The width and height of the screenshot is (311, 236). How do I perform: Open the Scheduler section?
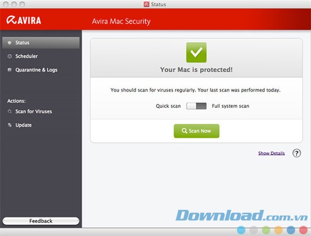point(41,56)
